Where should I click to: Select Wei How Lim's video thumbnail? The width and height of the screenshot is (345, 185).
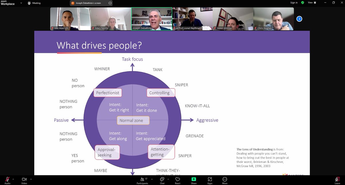pyautogui.click(x=70, y=19)
